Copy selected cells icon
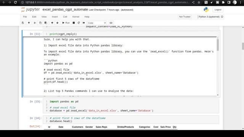This screenshot has height=137, width=244. coord(40,23)
